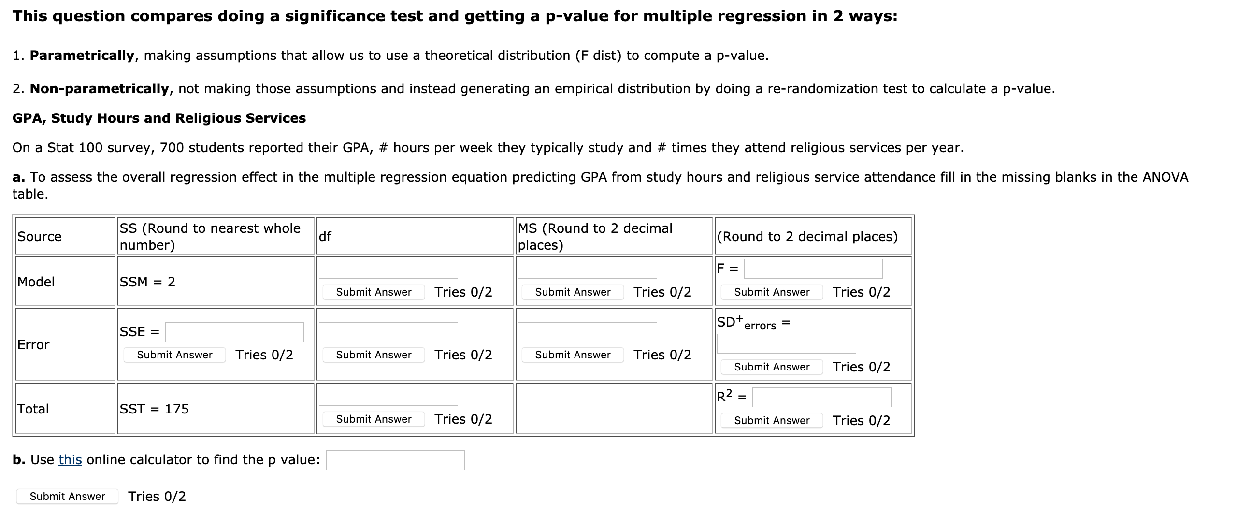Submit the Model df answer
Image resolution: width=1237 pixels, height=513 pixels.
coord(373,292)
